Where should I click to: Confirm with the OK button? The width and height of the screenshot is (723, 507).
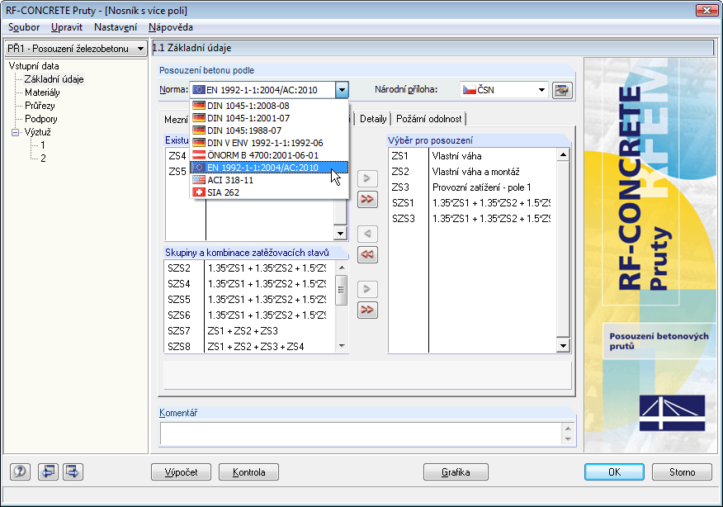click(614, 472)
